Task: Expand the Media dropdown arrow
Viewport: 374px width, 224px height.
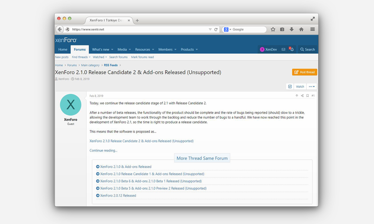Action: tap(130, 50)
